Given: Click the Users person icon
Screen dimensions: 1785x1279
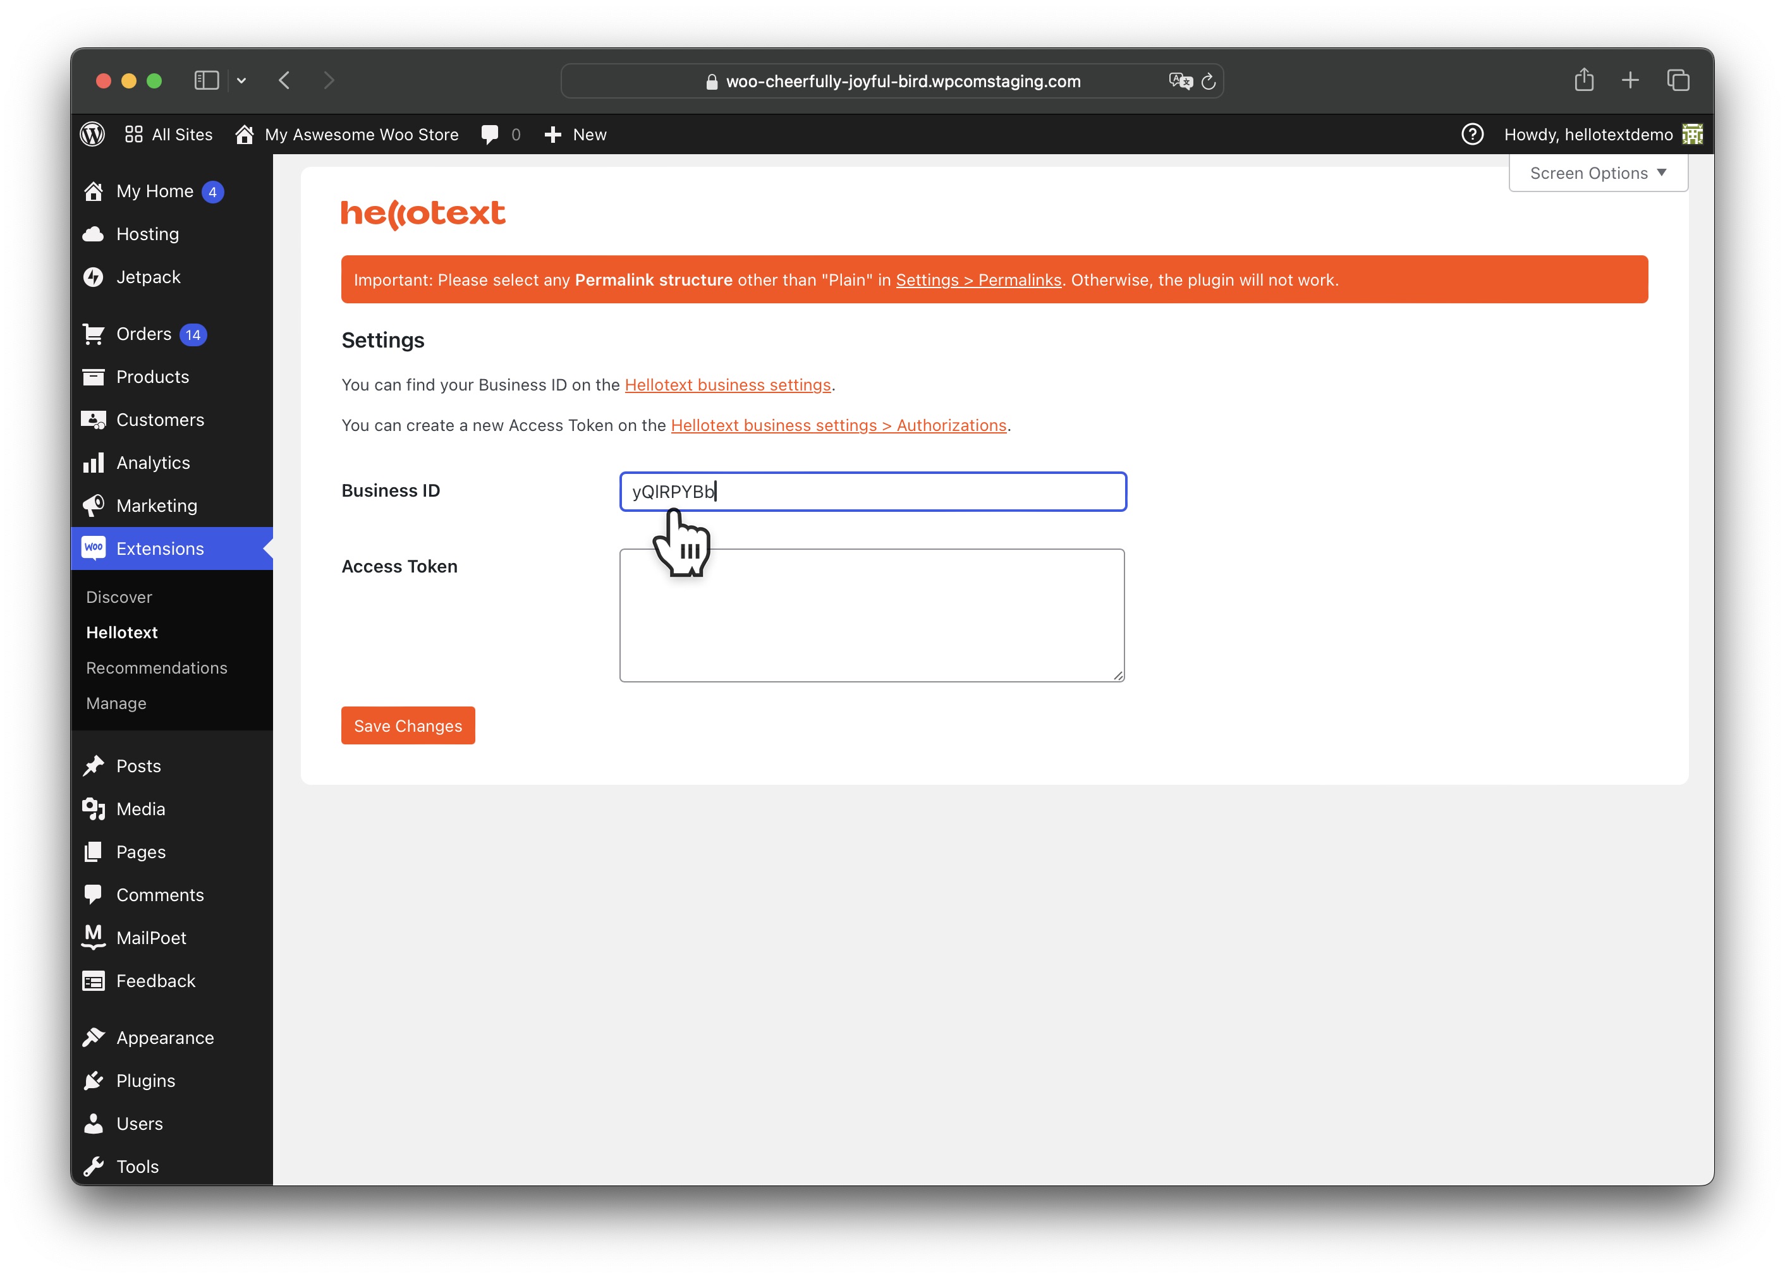Looking at the screenshot, I should (94, 1124).
